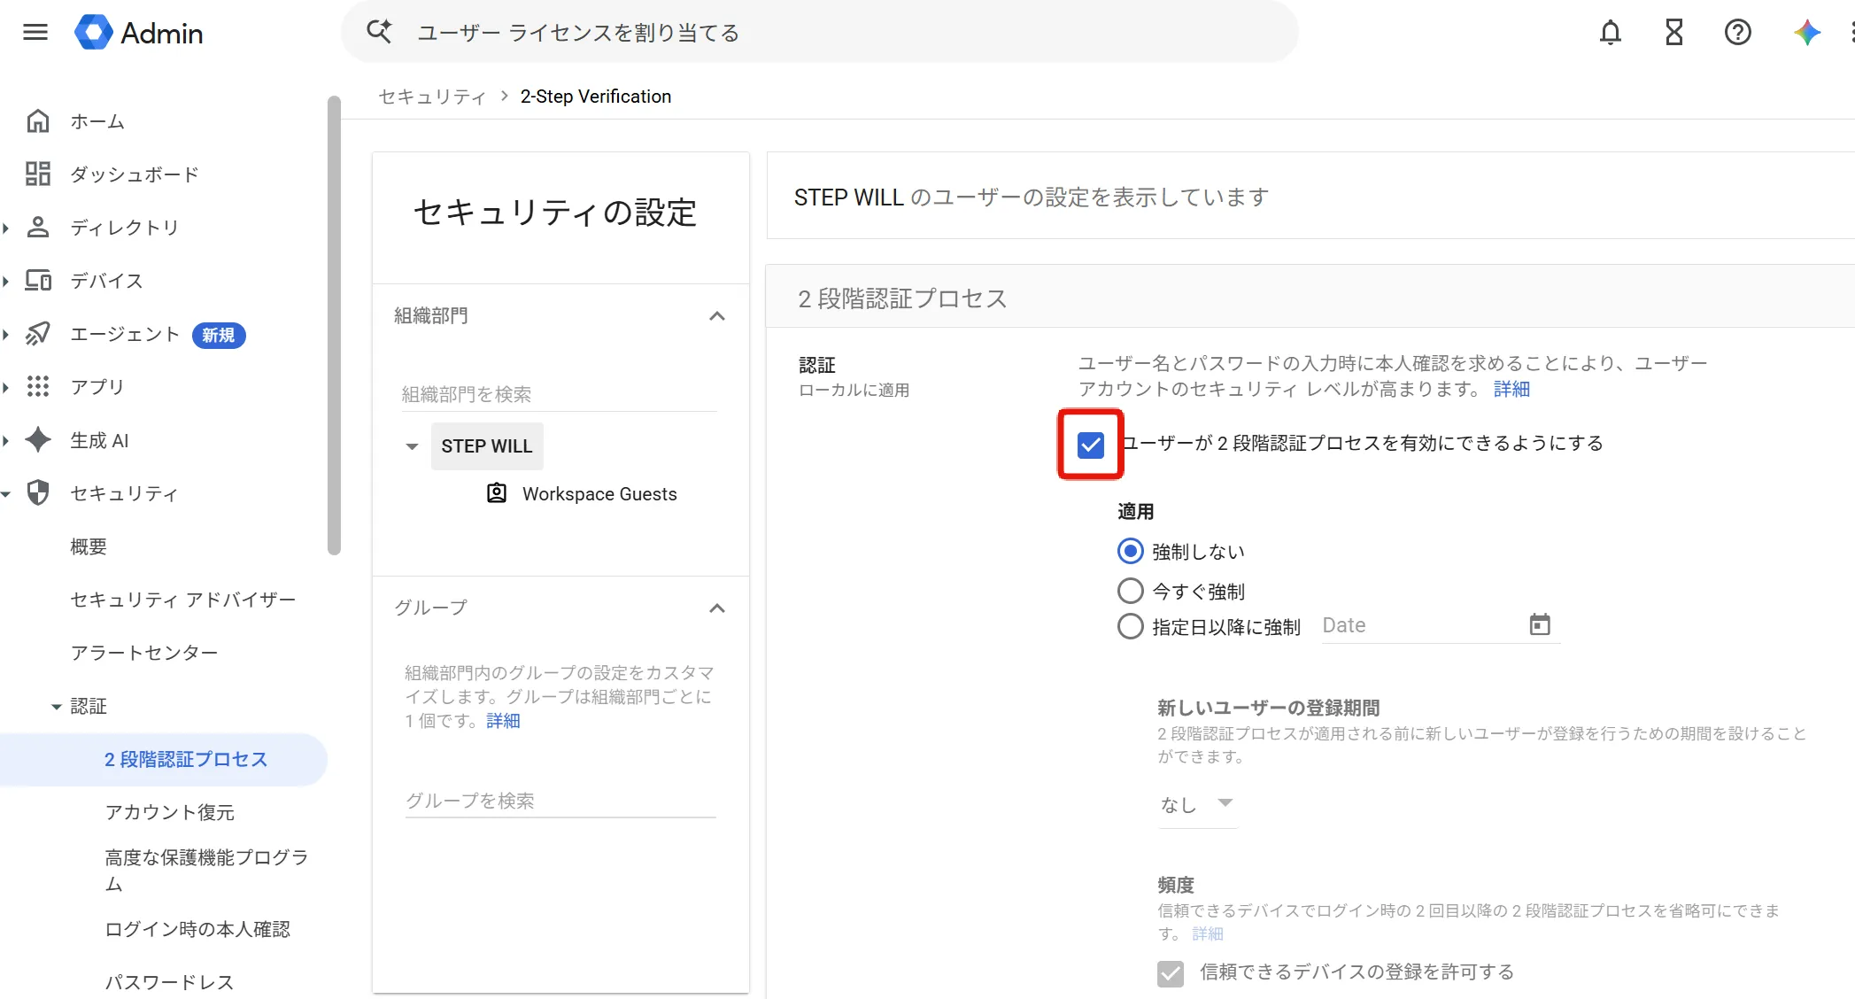Screen dimensions: 1855x999
Task: Open the Gemini sparkle icon
Action: coord(1806,33)
